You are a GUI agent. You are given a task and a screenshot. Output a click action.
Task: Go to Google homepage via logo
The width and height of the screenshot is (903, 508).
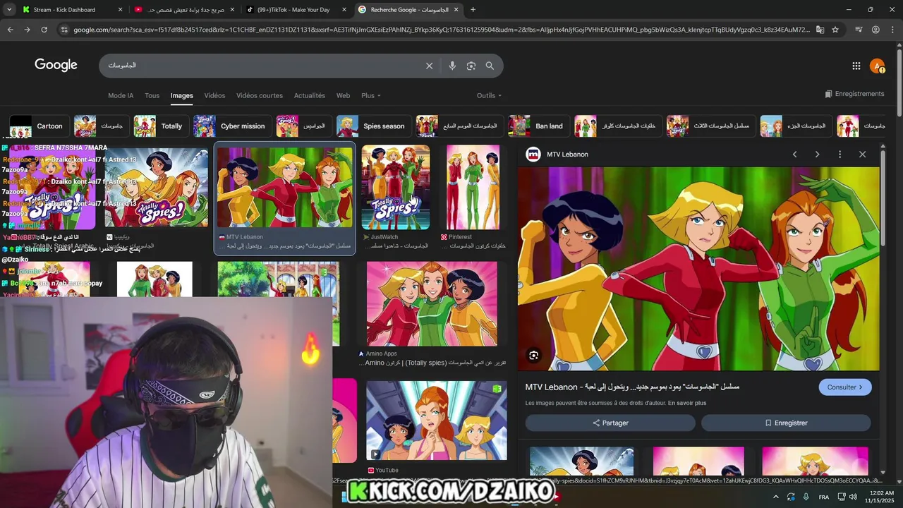pos(56,65)
